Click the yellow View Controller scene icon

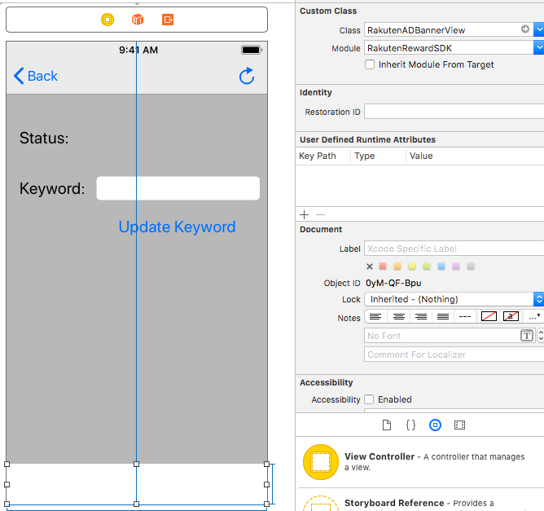[107, 20]
